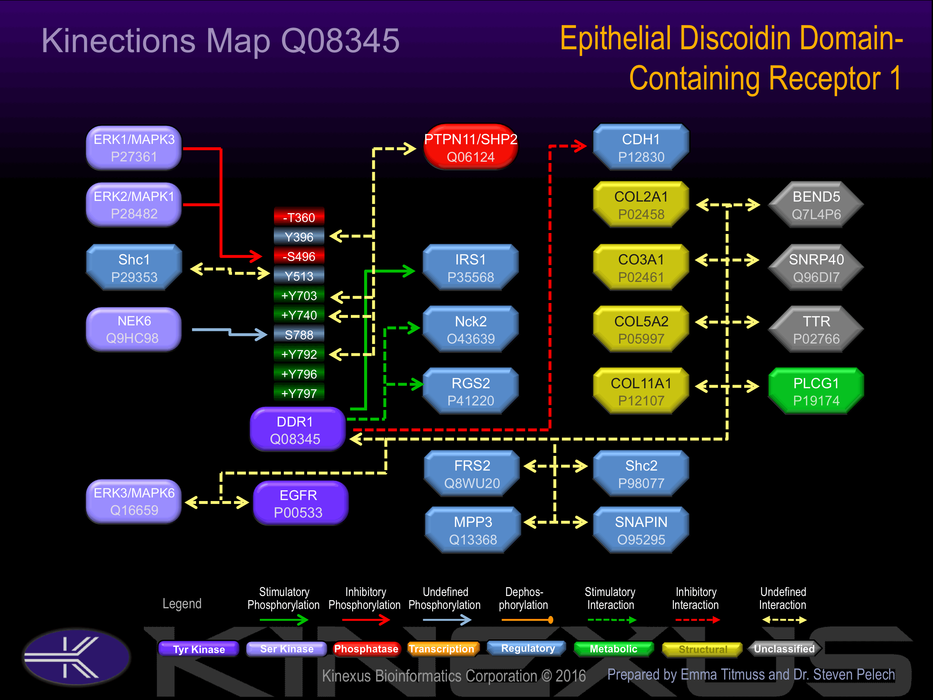Viewport: 933px width, 700px height.
Task: Click the Undefined Interaction dashed yellow arrow
Action: point(784,620)
